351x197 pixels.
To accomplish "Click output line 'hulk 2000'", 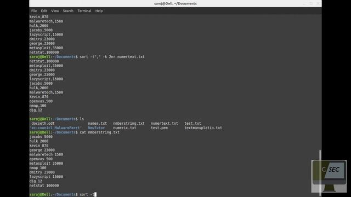I will pos(39,141).
